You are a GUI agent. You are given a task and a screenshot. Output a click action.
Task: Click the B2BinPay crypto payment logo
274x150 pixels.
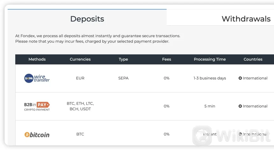click(37, 106)
